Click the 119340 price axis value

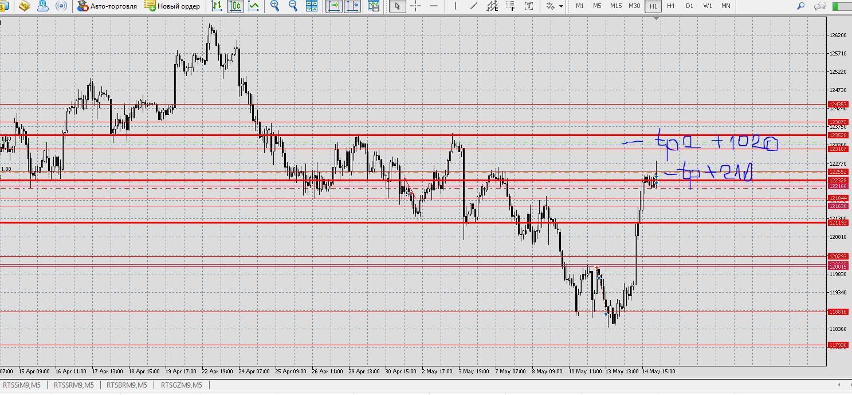point(838,292)
